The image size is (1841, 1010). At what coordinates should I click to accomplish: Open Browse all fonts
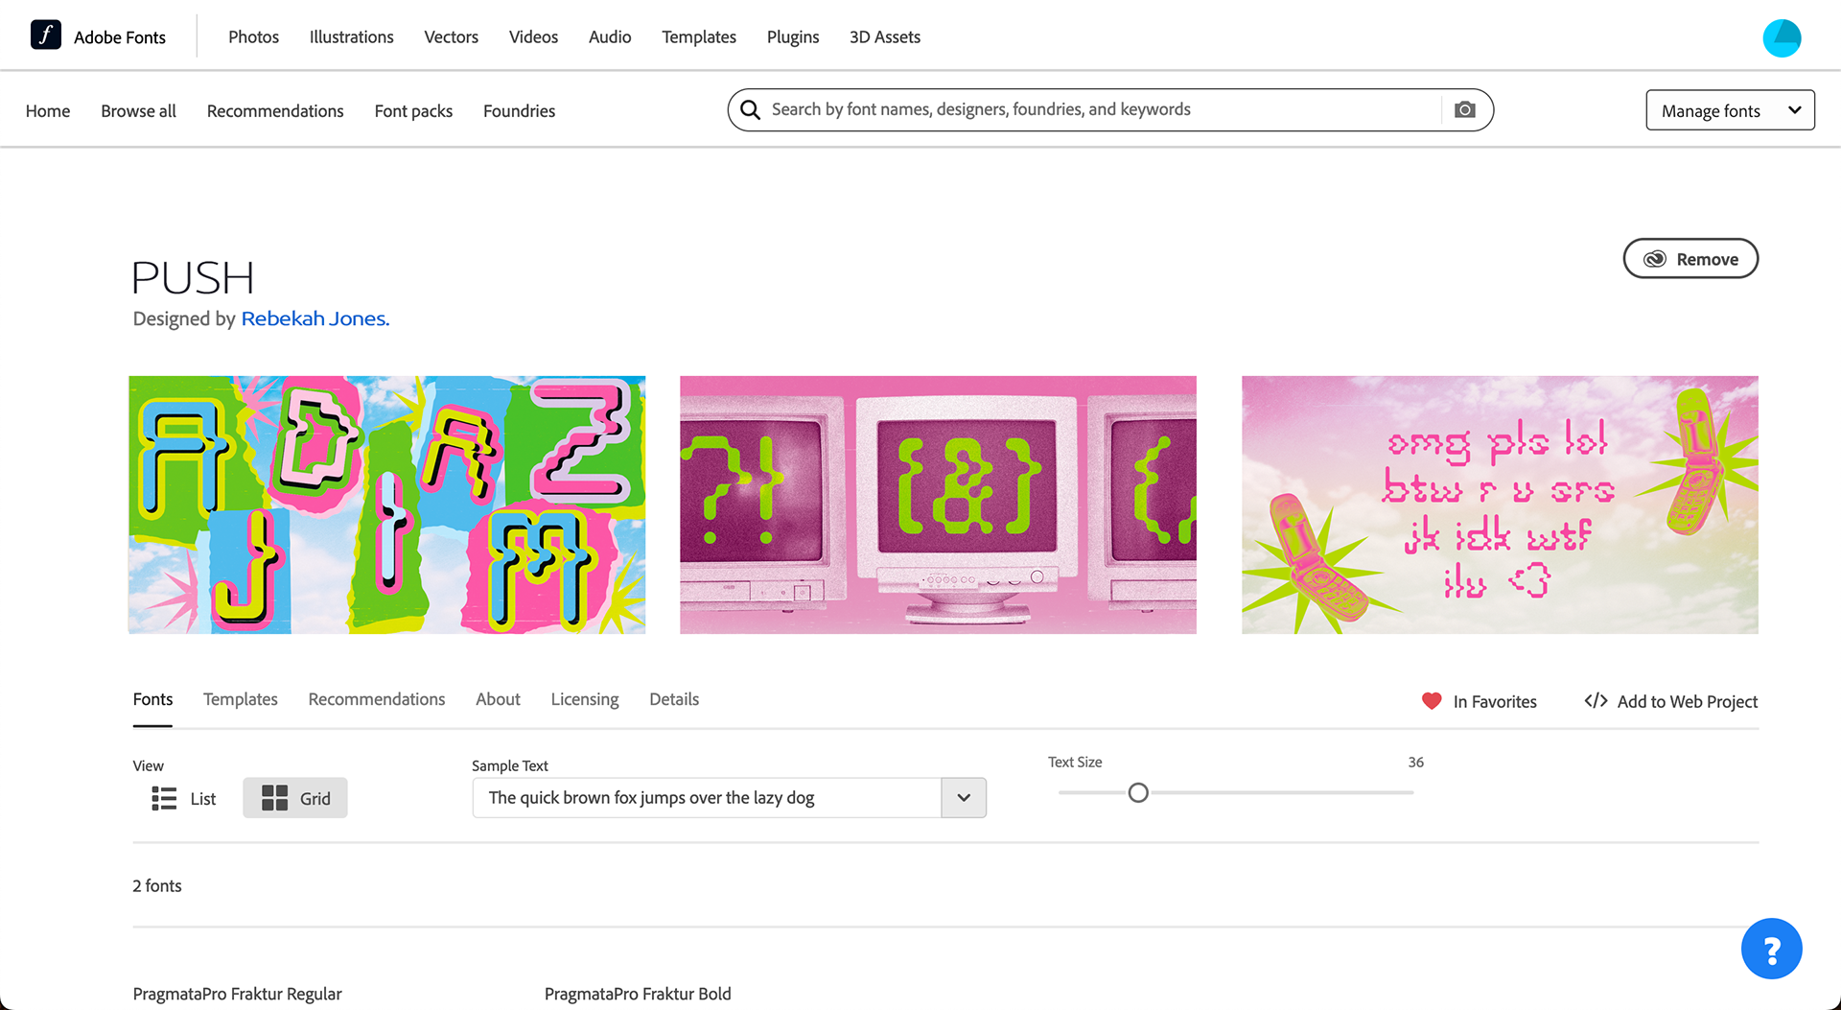point(138,111)
